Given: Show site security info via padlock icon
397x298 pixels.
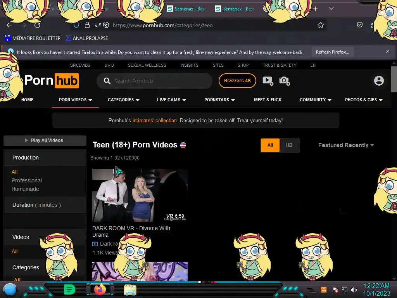Looking at the screenshot, I should [87, 25].
